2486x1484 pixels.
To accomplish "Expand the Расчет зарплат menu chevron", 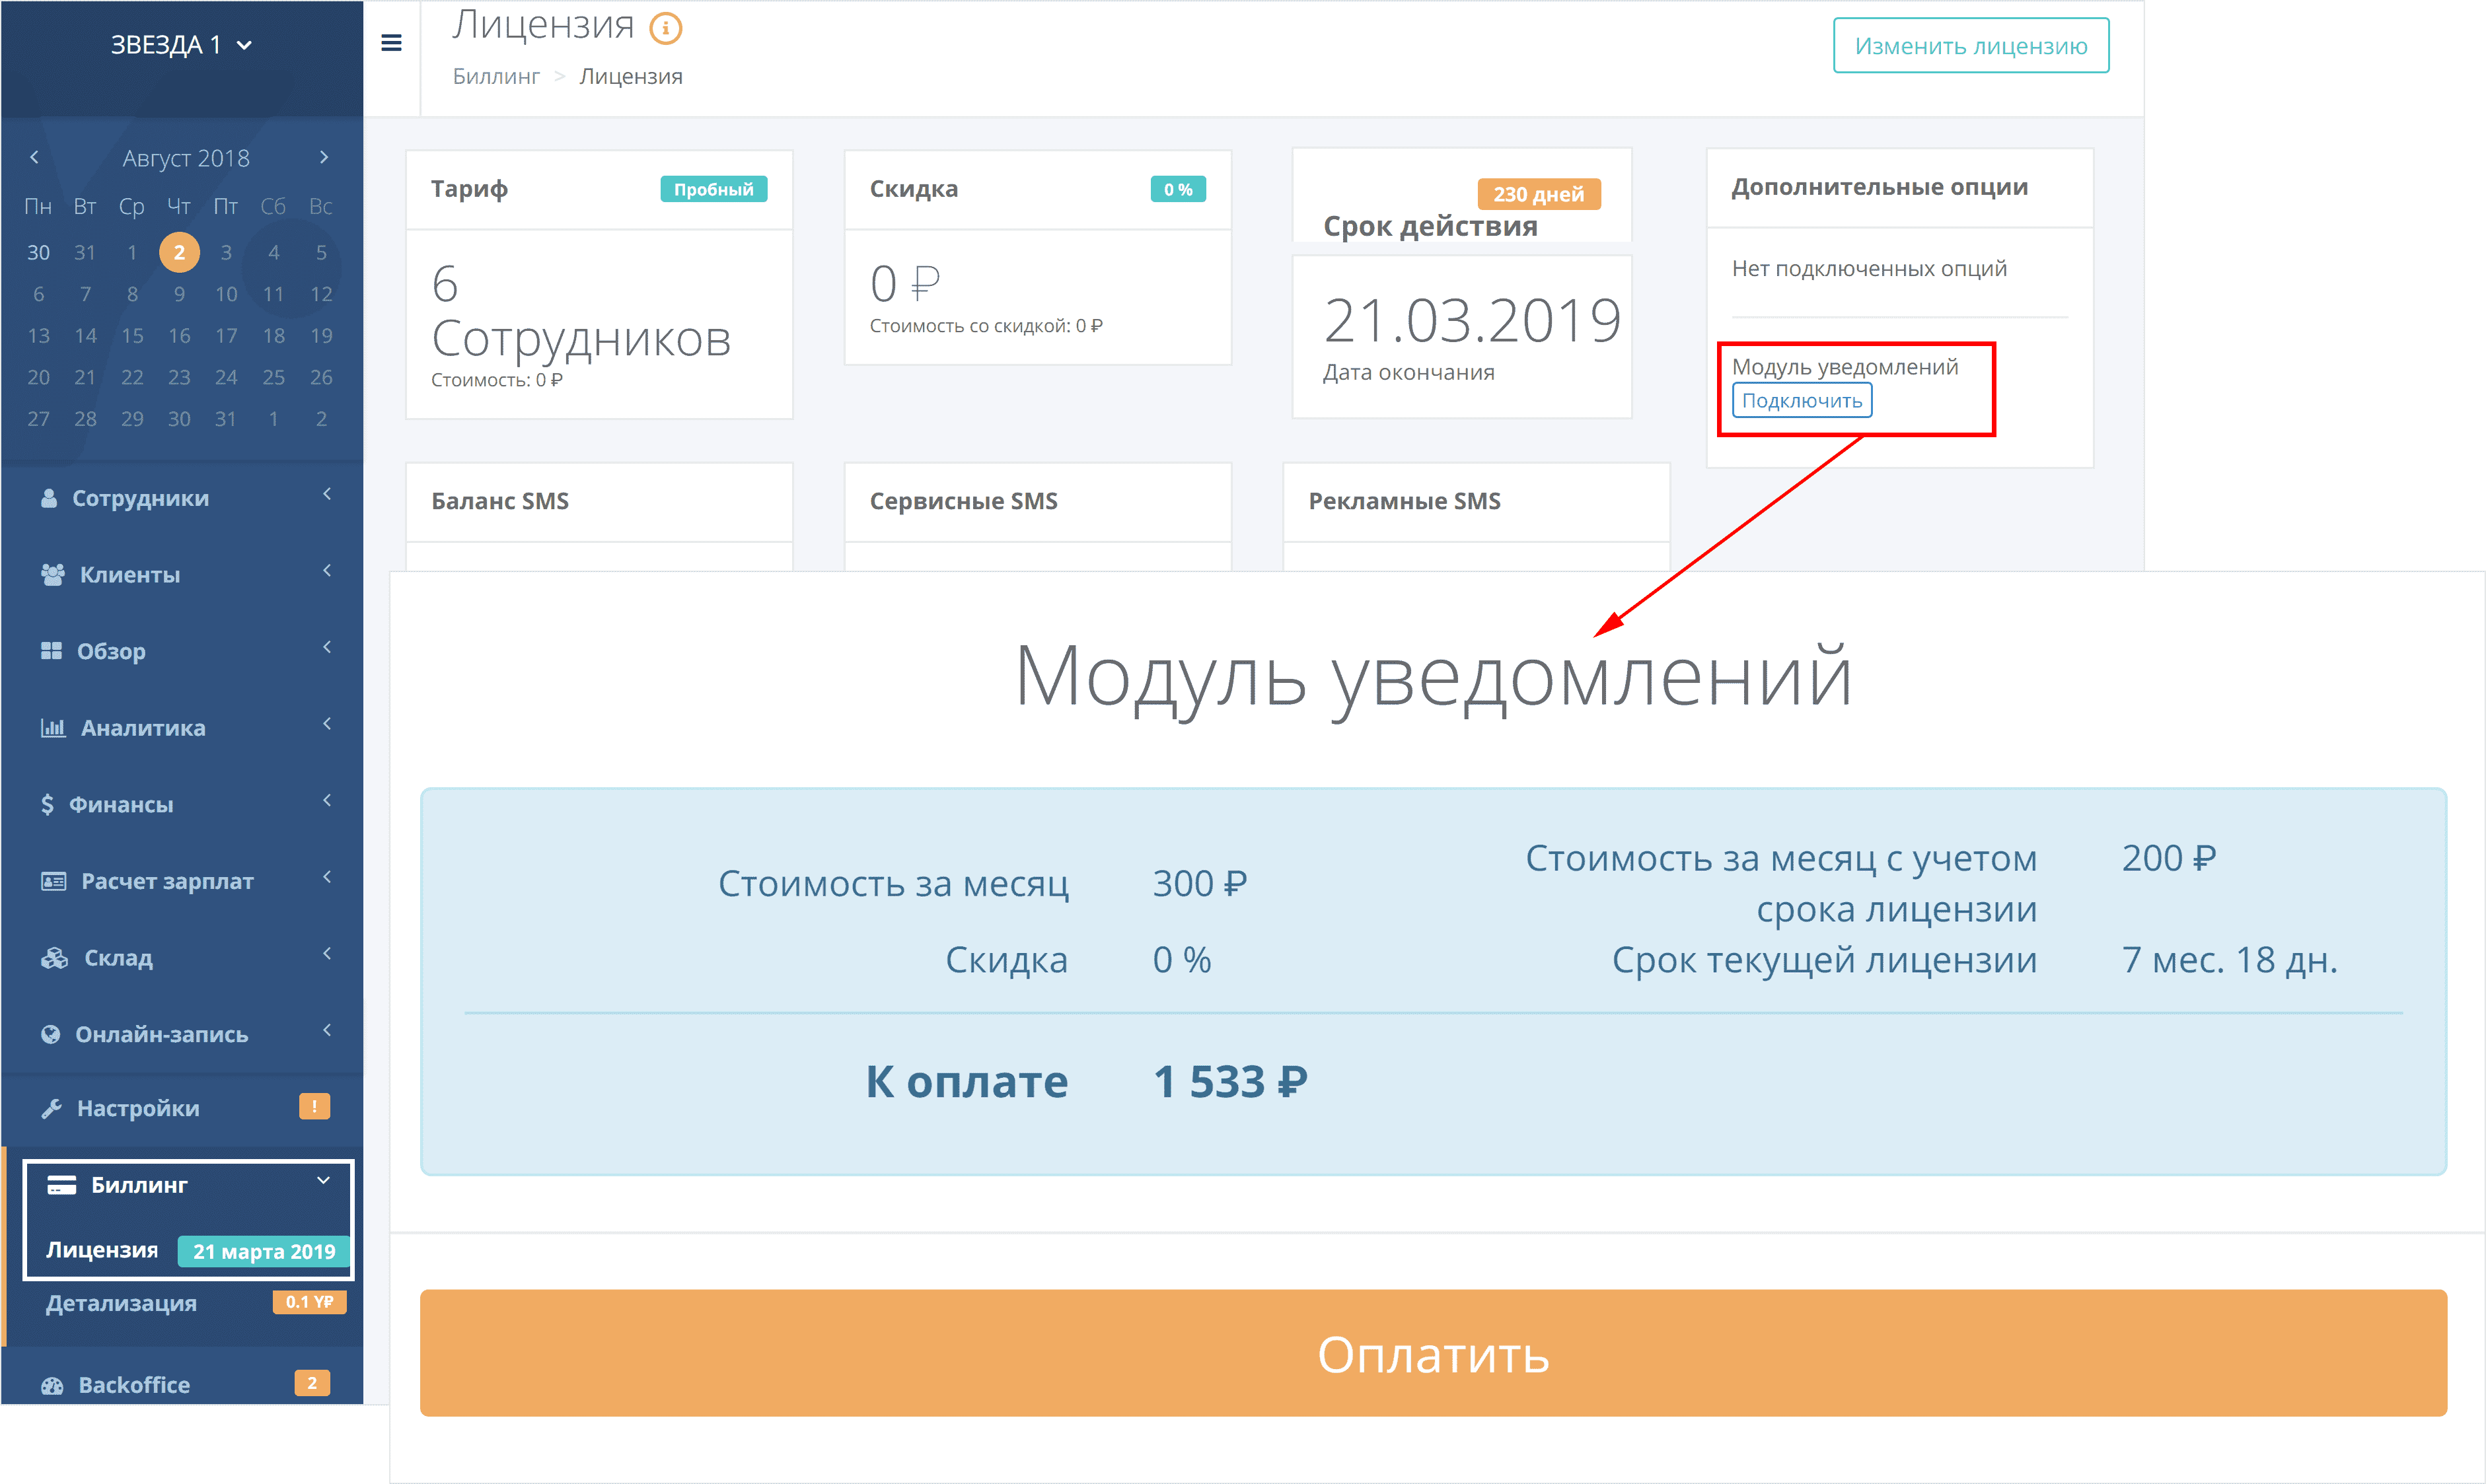I will tap(327, 877).
